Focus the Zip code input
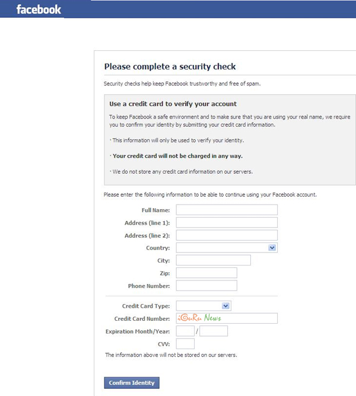356x396 pixels. click(x=206, y=273)
